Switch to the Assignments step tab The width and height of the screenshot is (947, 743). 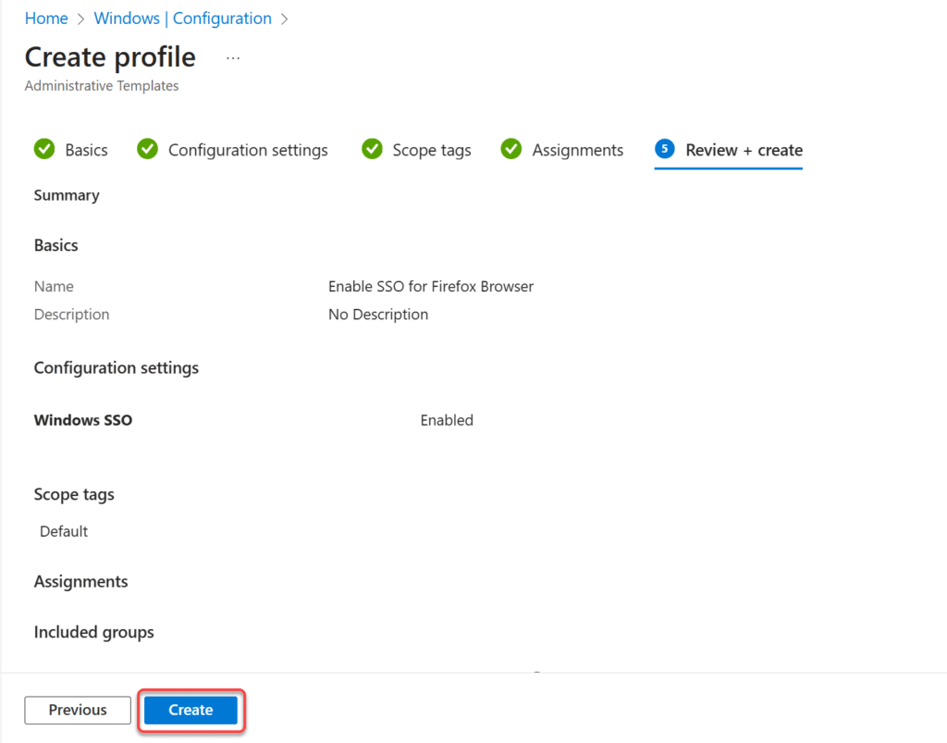pos(561,149)
